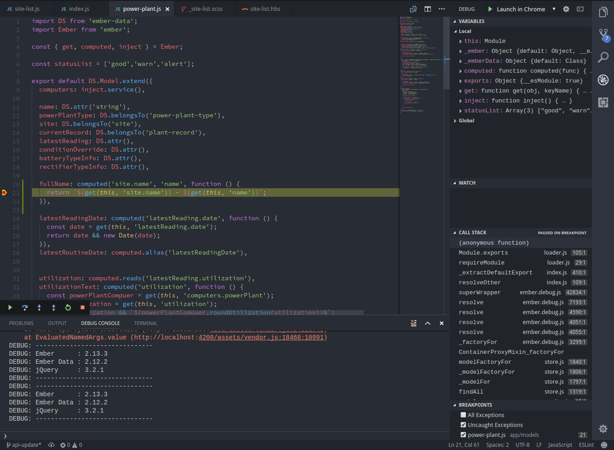Image resolution: width=614 pixels, height=450 pixels.
Task: Step out in debug toolbar
Action: [x=54, y=307]
